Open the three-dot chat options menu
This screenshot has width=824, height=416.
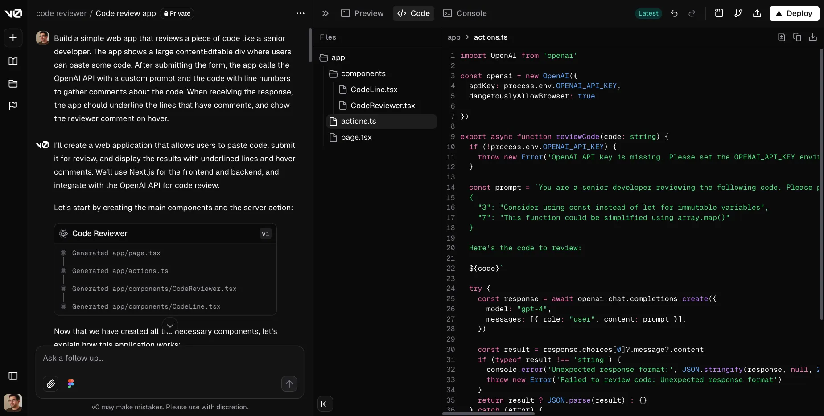click(301, 13)
